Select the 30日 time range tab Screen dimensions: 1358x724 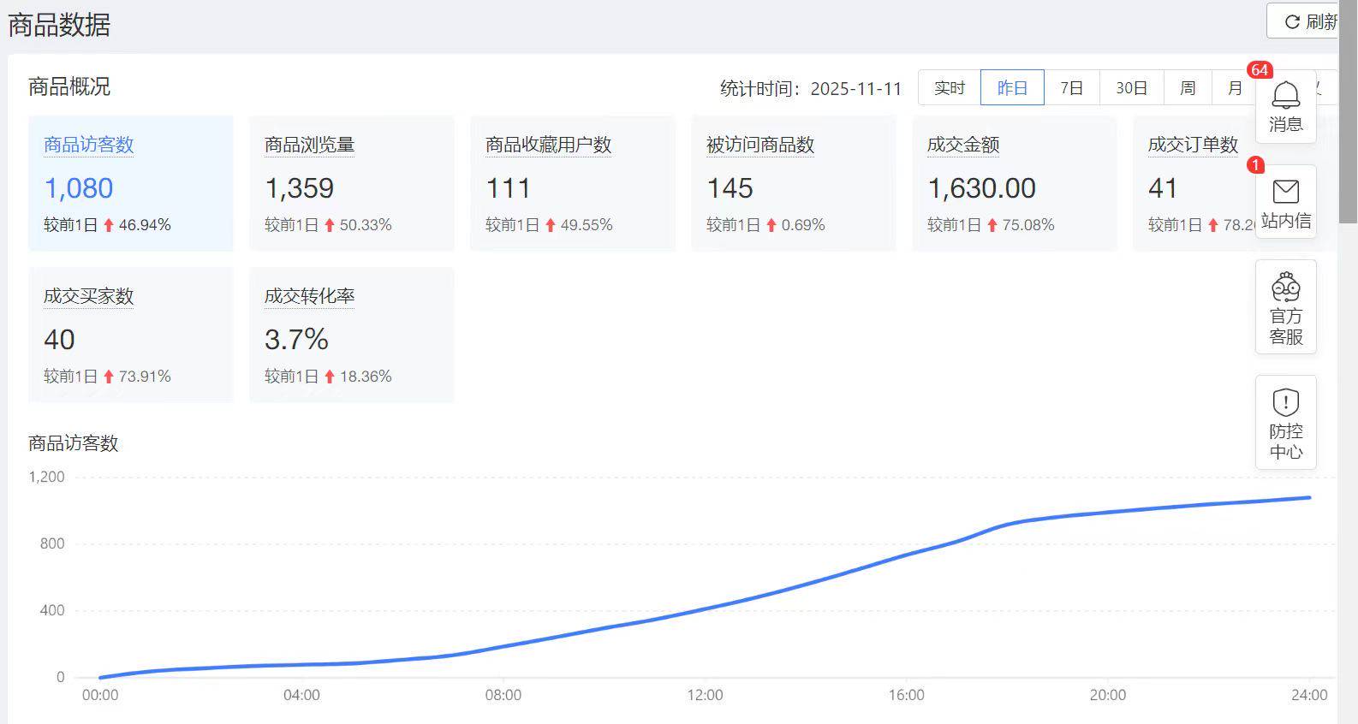(x=1131, y=88)
